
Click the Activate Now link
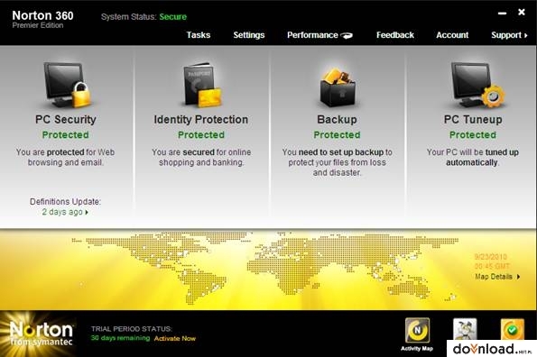tap(175, 339)
